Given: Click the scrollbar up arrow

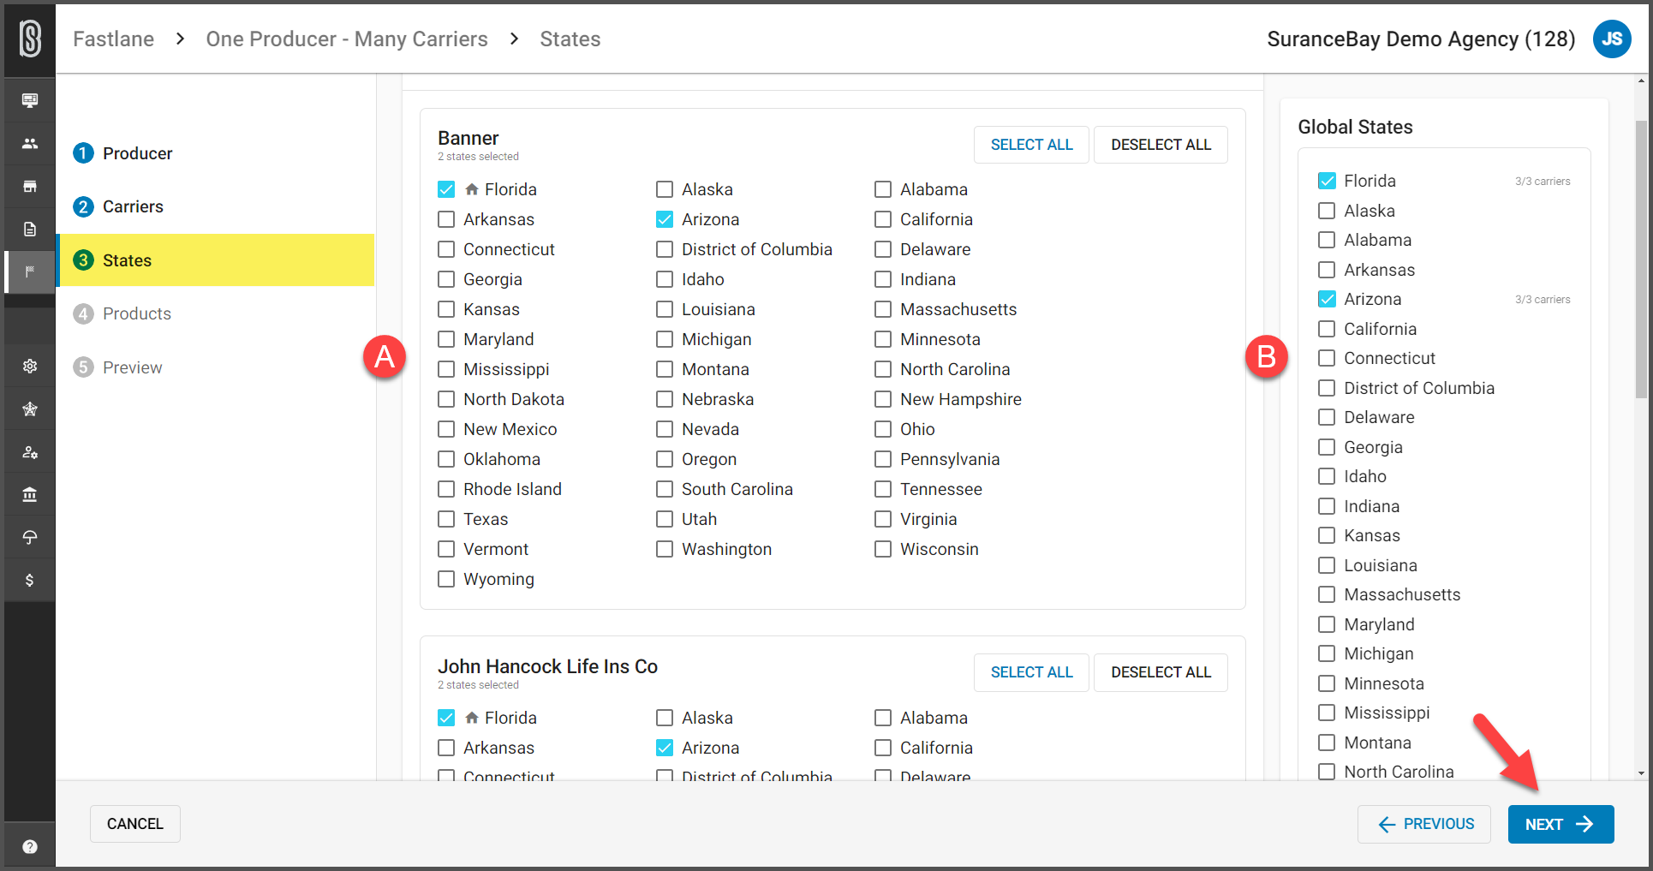Looking at the screenshot, I should coord(1641,81).
